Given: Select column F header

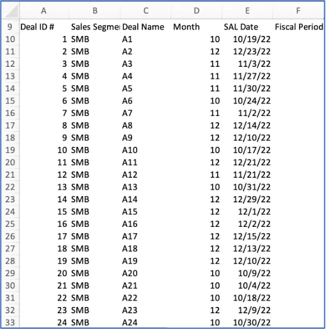Looking at the screenshot, I should pos(298,11).
